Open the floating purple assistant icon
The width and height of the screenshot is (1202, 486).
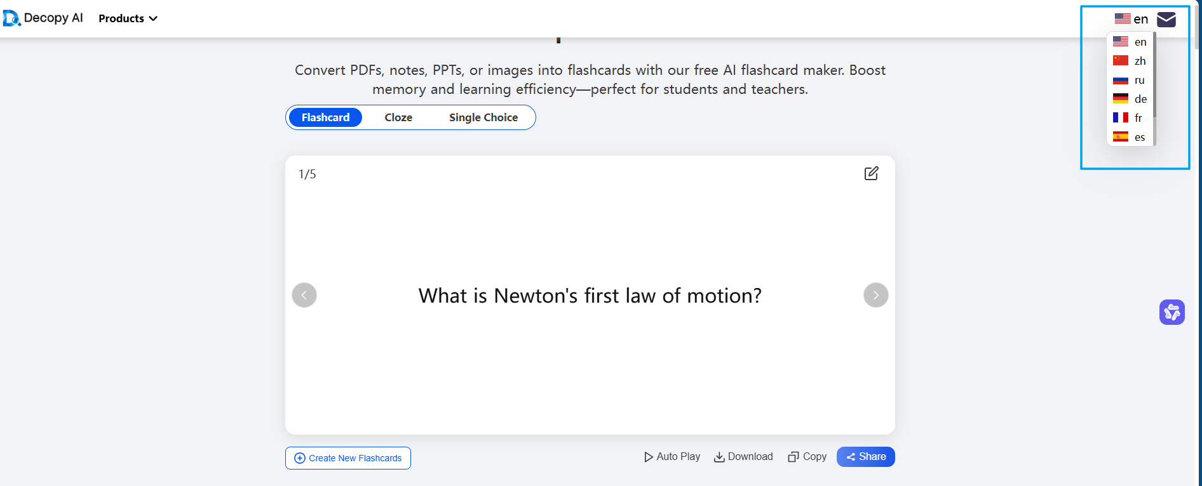pos(1172,312)
